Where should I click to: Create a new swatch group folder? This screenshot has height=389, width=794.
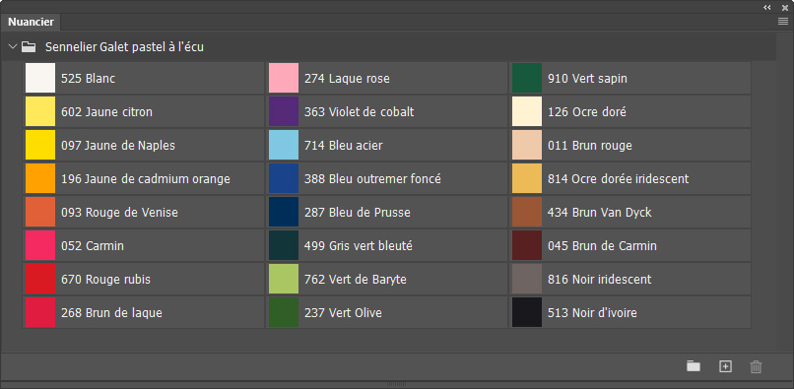[694, 366]
